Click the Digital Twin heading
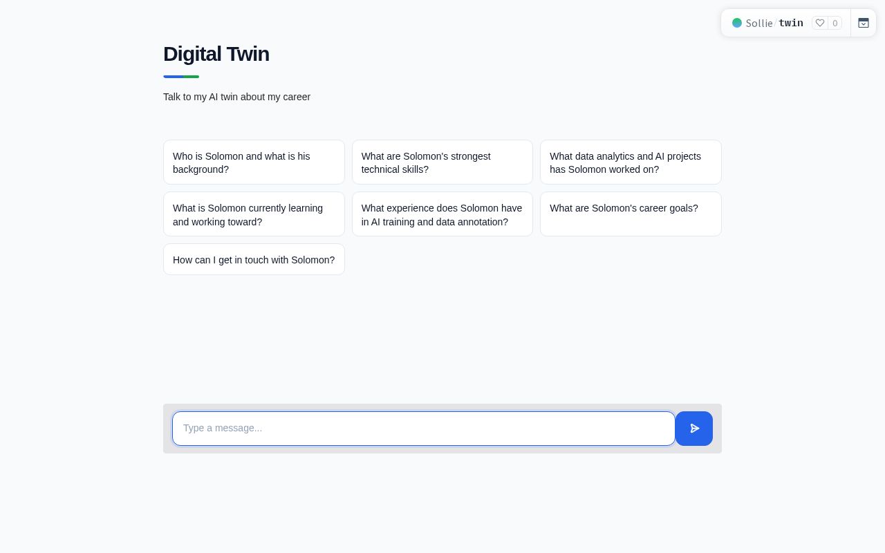Viewport: 885px width, 553px height. tap(216, 54)
